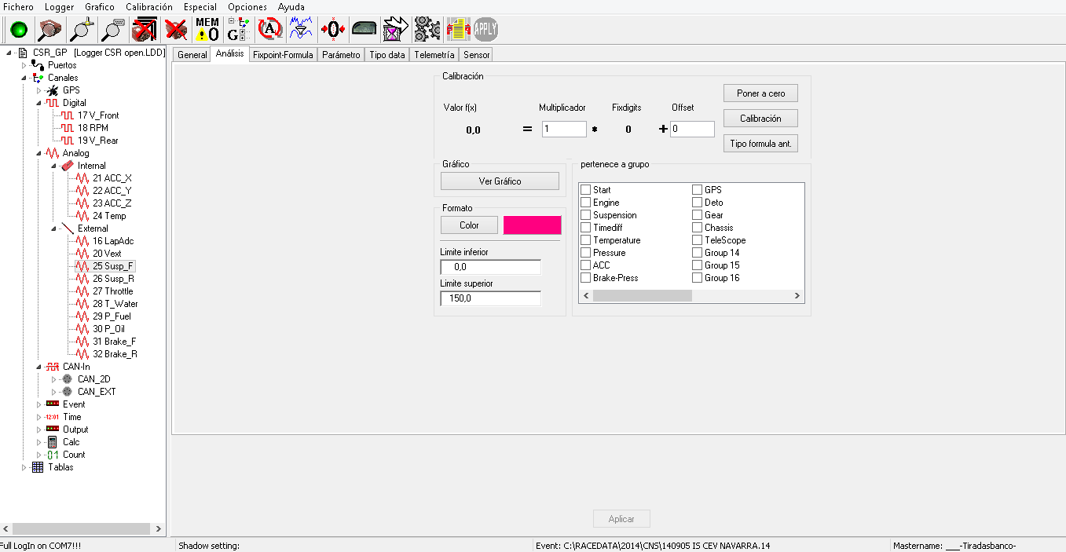Click the zero-offset calibration toolbar icon

[x=332, y=30]
